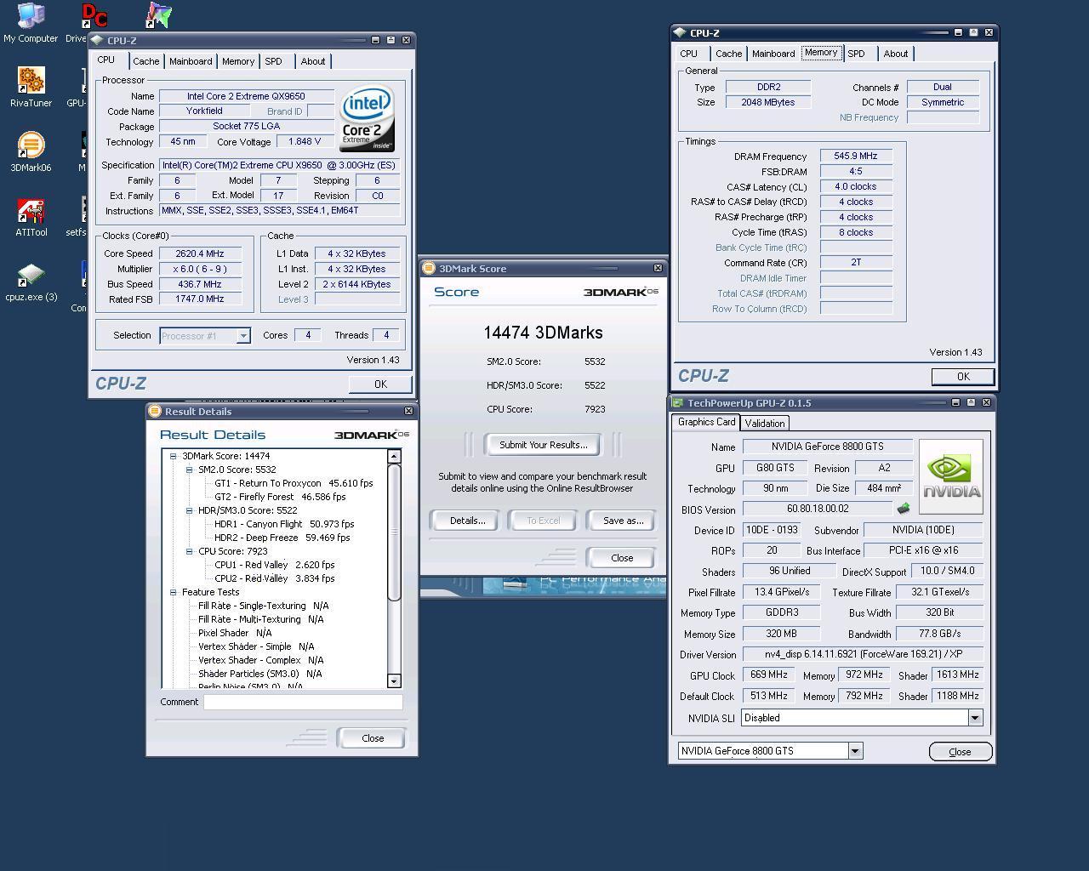Open the 3DMark06 desktop shortcut
1089x871 pixels.
[x=31, y=152]
